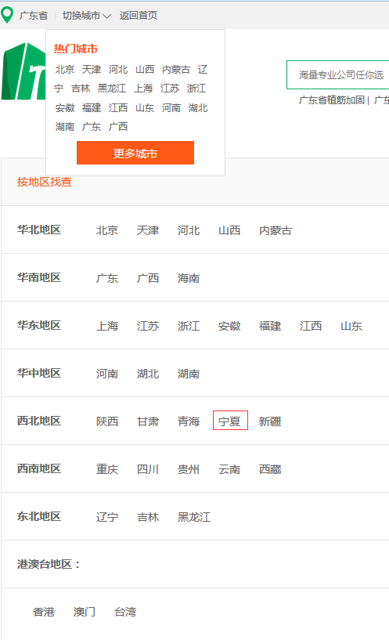Select 北京 in the 热门城市 popup
This screenshot has width=389, height=640.
click(65, 70)
